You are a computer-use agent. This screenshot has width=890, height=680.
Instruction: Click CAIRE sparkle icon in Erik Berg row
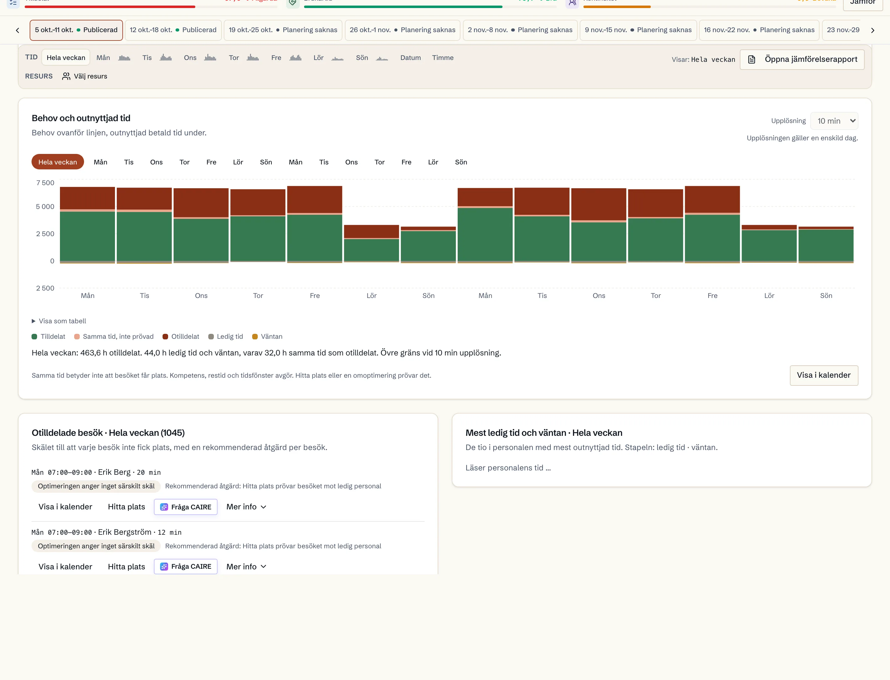tap(164, 507)
